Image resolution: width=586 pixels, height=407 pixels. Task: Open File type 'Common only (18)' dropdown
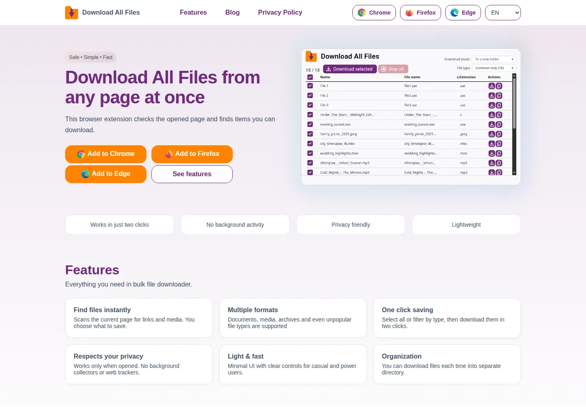coord(494,68)
